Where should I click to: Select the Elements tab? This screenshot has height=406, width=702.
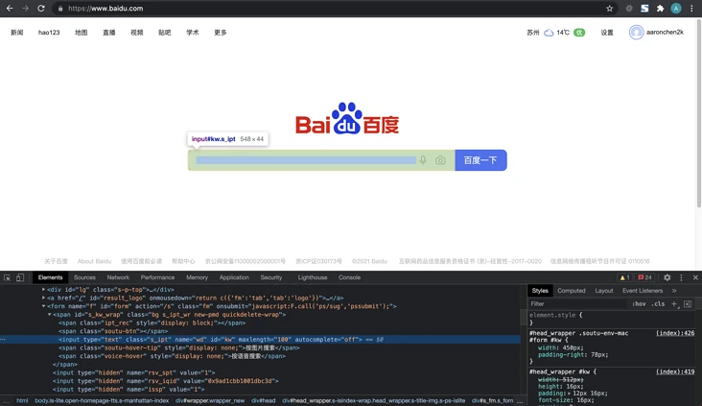point(50,277)
